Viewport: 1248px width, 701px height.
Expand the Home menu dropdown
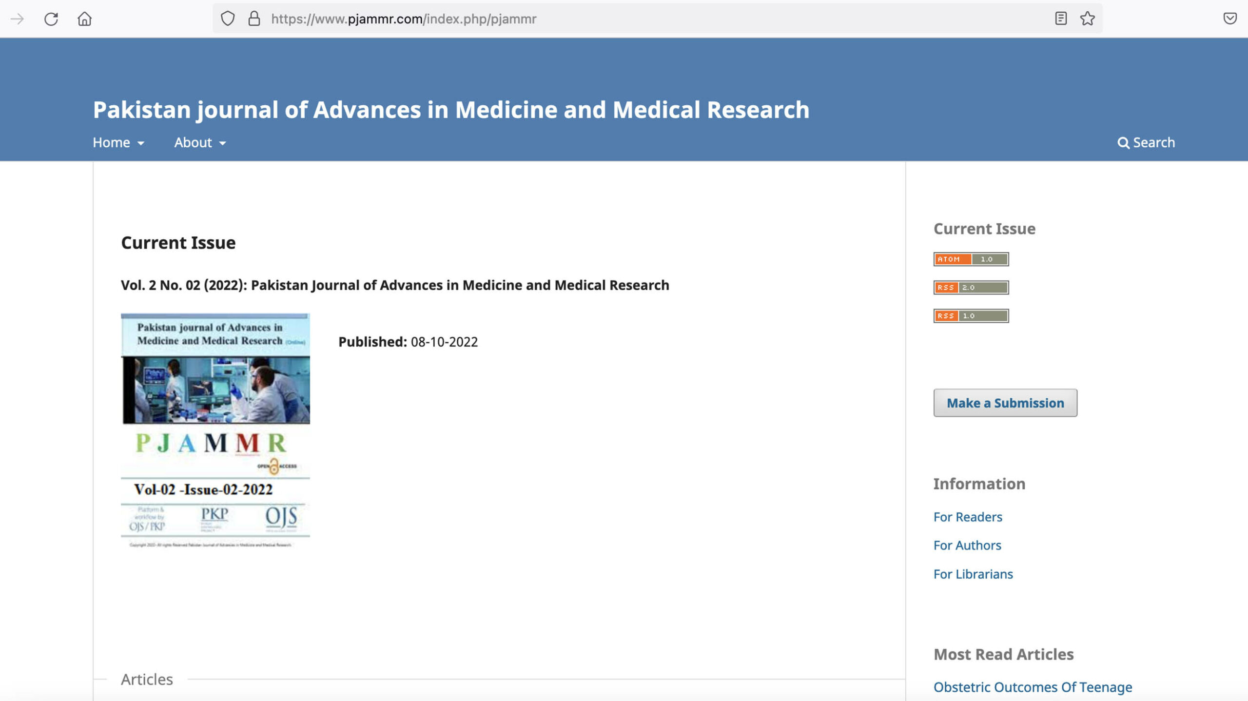tap(118, 142)
